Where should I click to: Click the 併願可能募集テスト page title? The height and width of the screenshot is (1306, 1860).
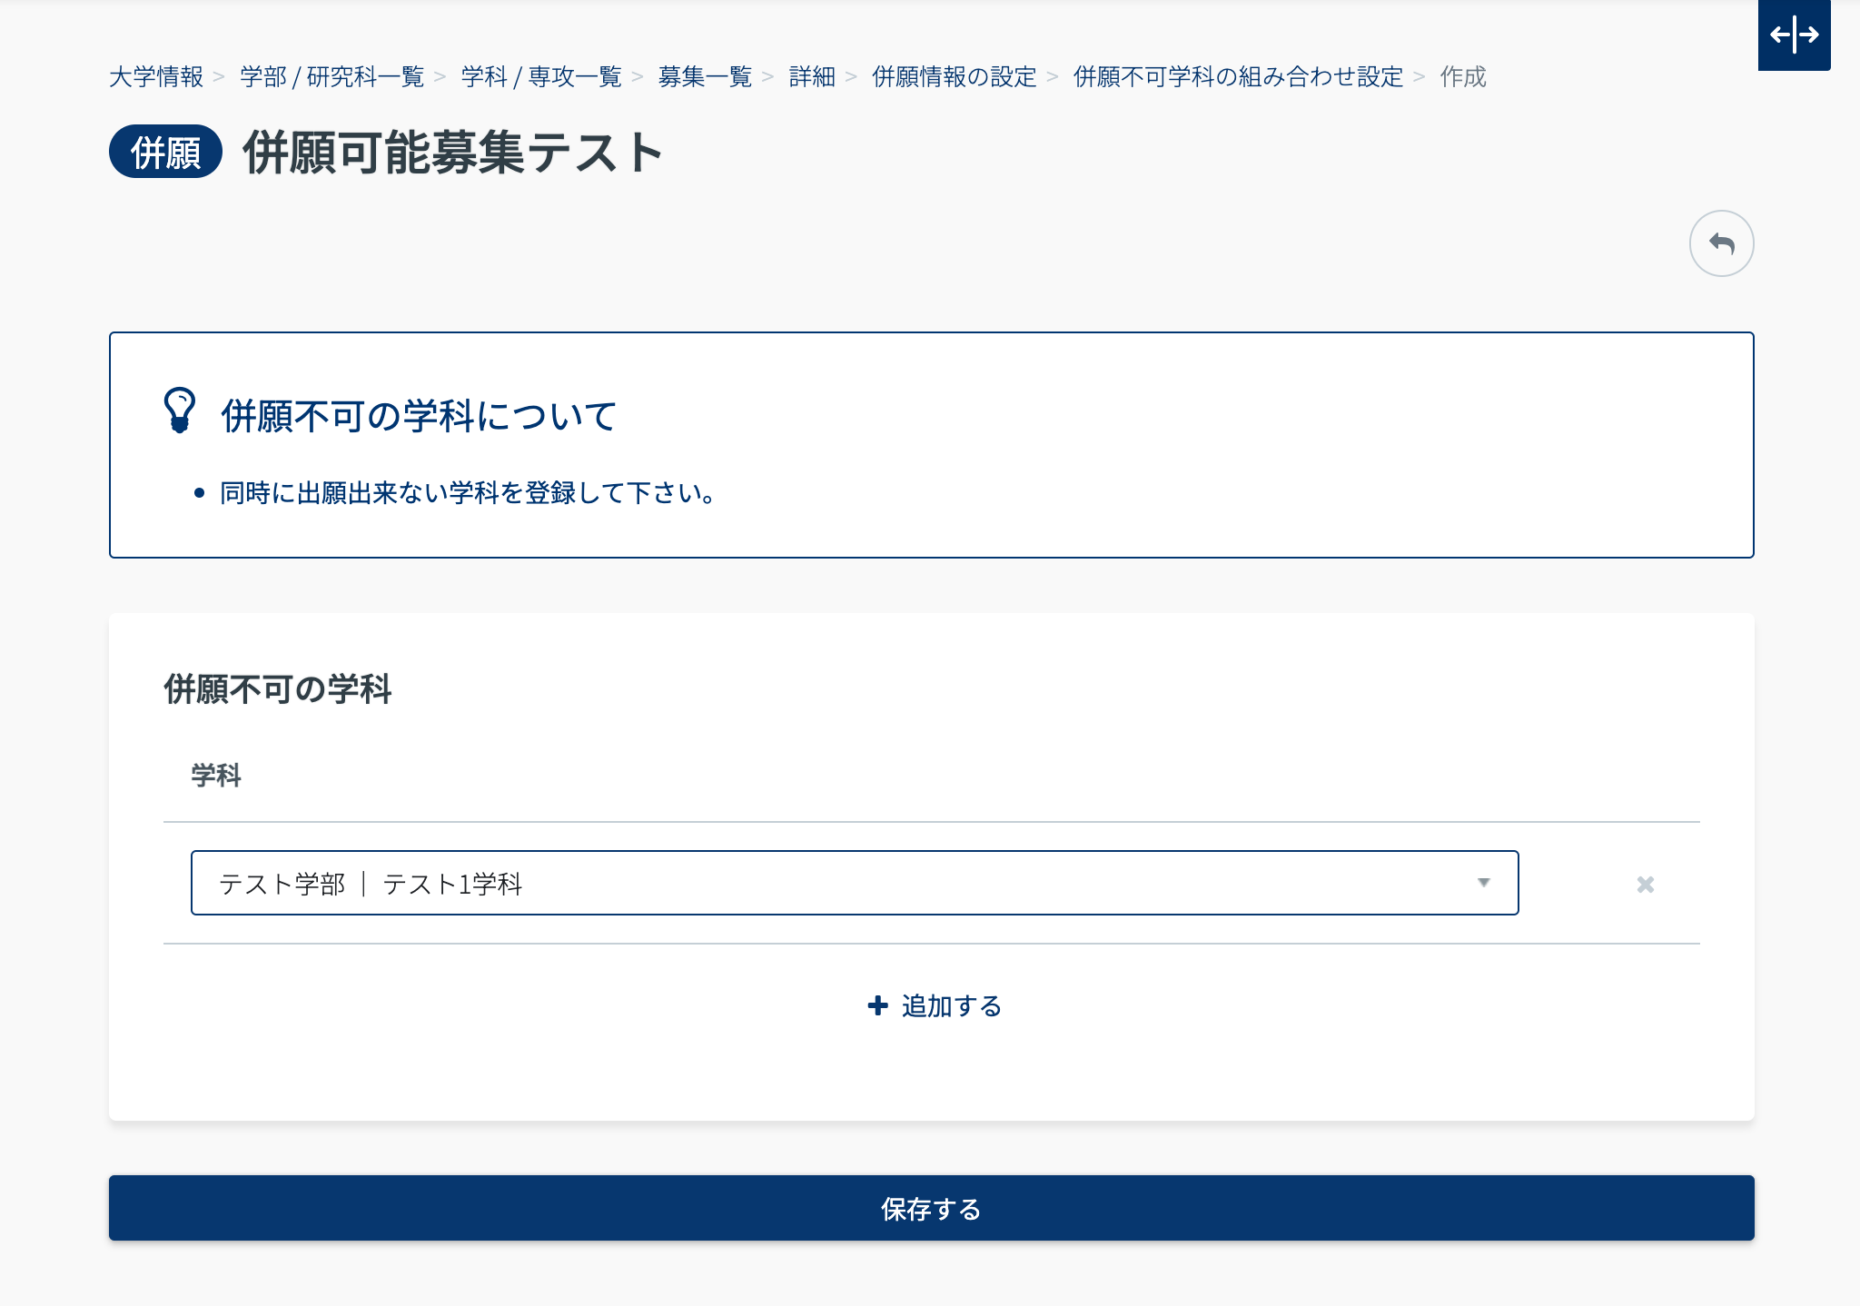452,152
